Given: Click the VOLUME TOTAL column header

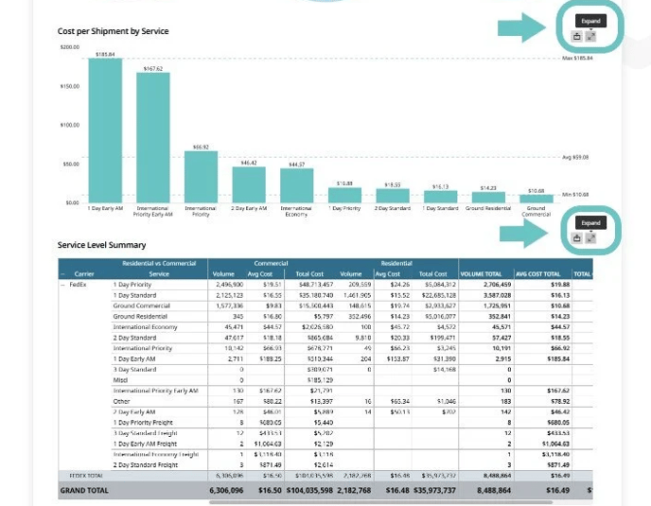Looking at the screenshot, I should (x=481, y=273).
